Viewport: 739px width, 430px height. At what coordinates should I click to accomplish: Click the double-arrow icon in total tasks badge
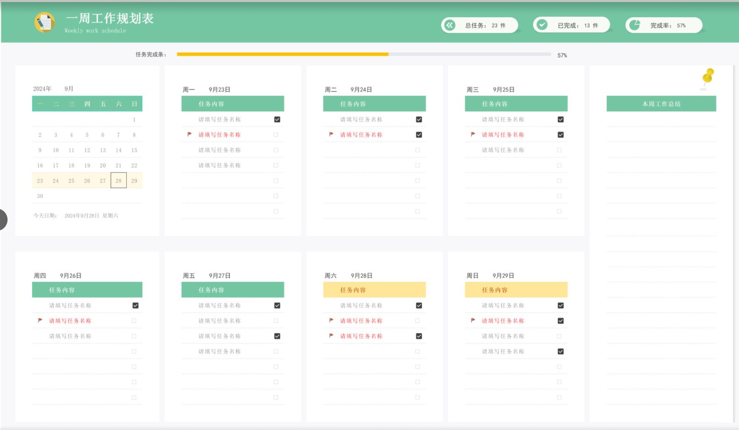click(x=450, y=25)
